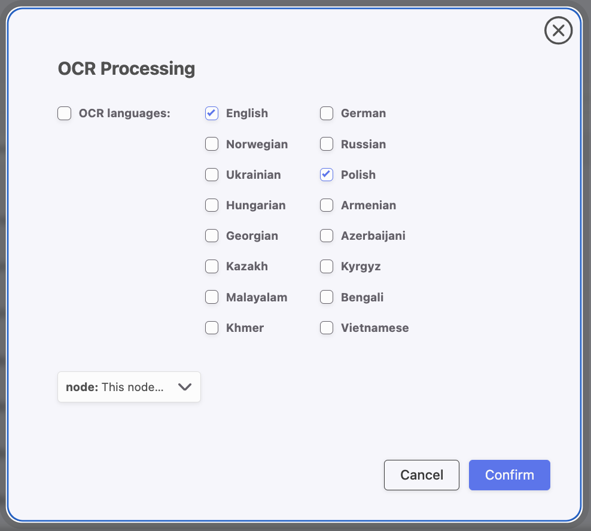Enable German OCR language
Viewport: 591px width, 531px height.
click(x=327, y=113)
